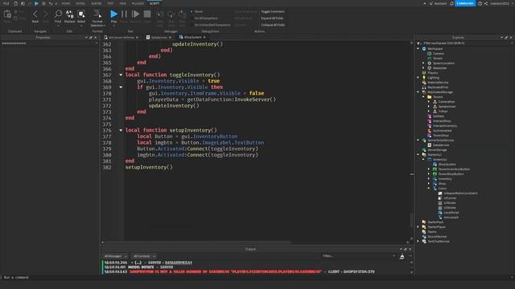Click Toggle Comment action
The image size is (515, 289).
(x=273, y=11)
